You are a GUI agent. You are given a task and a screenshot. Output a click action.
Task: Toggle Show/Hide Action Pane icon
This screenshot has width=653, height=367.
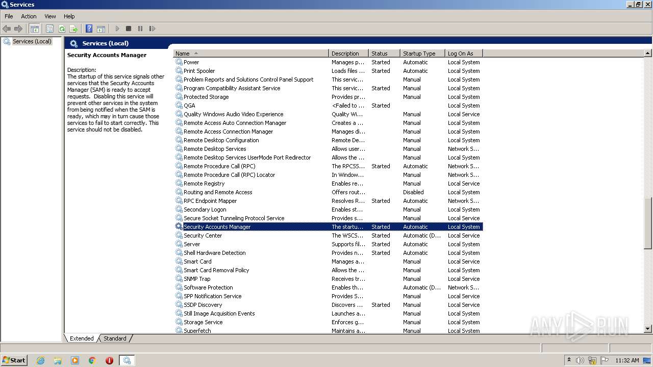(101, 29)
